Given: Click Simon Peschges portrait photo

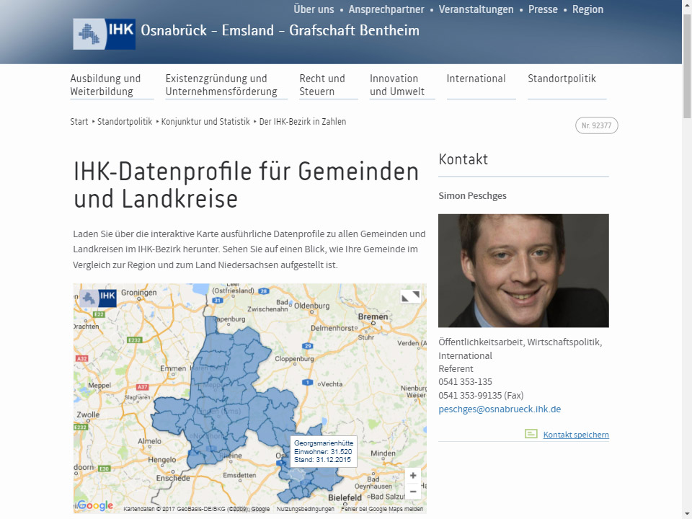Looking at the screenshot, I should click(523, 270).
